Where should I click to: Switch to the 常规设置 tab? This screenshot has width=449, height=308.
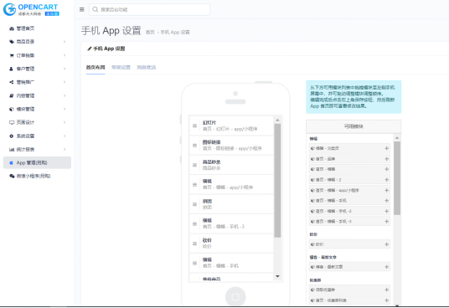point(121,68)
